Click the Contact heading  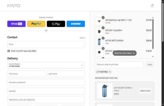coord(12,37)
